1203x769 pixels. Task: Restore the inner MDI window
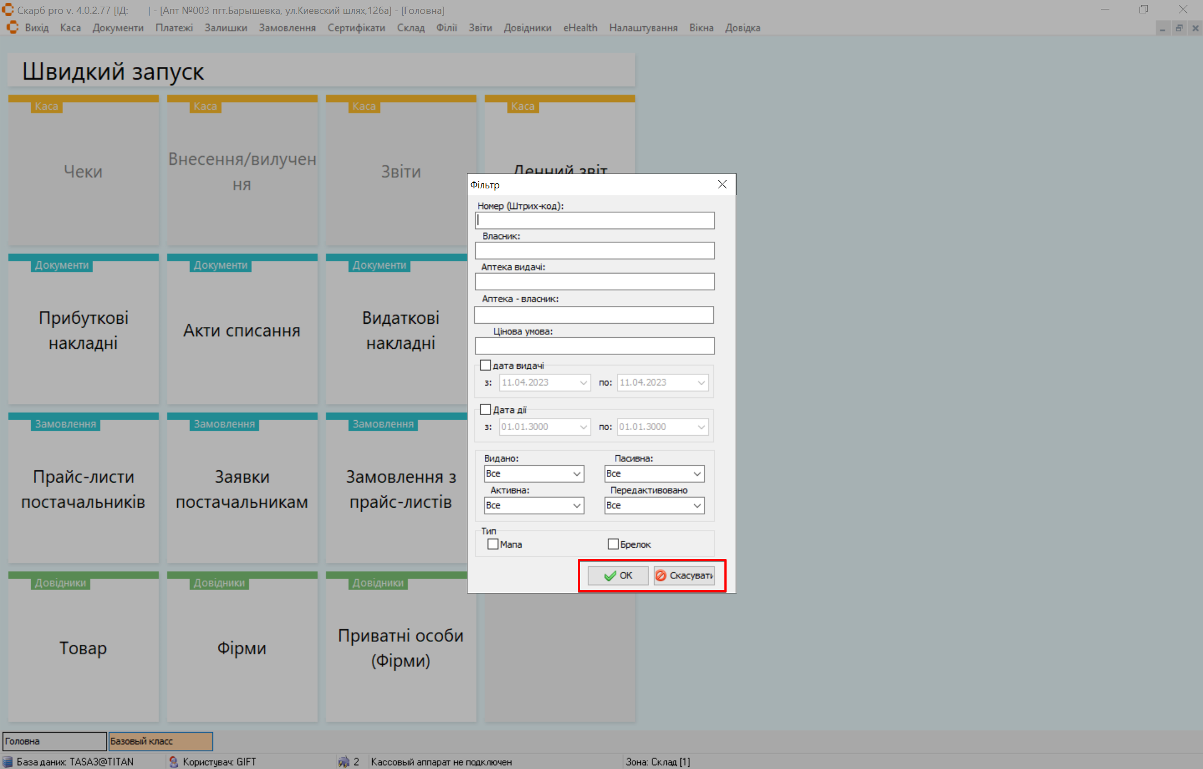[x=1179, y=28]
